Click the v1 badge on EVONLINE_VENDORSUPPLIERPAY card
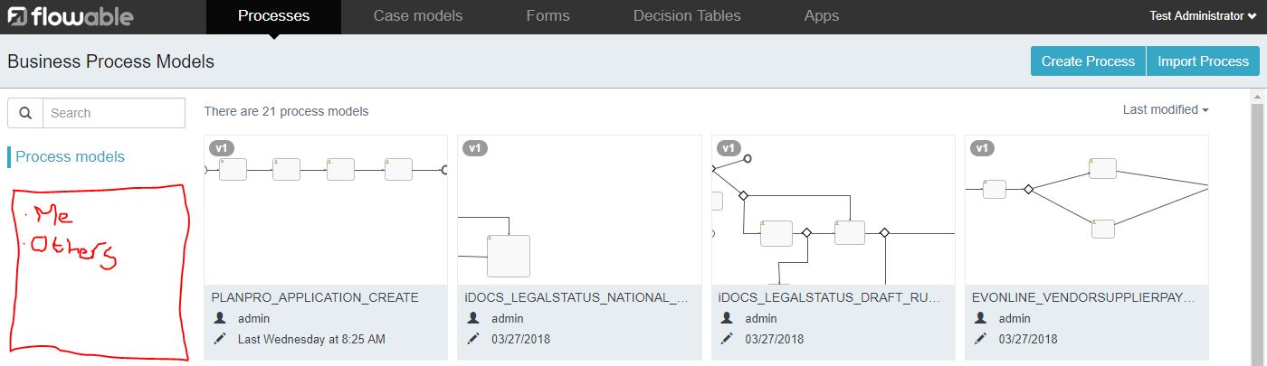 [983, 147]
